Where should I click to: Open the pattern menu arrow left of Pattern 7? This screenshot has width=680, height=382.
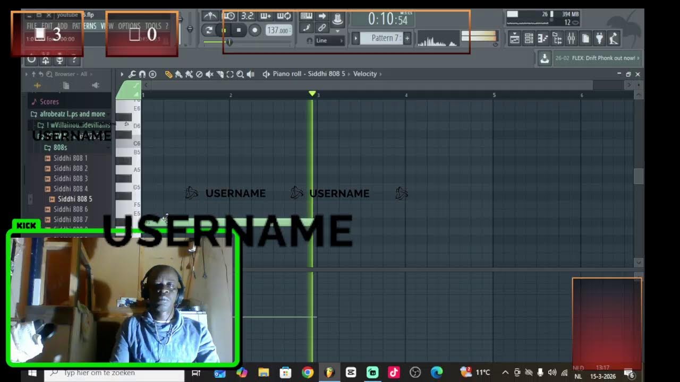point(356,38)
